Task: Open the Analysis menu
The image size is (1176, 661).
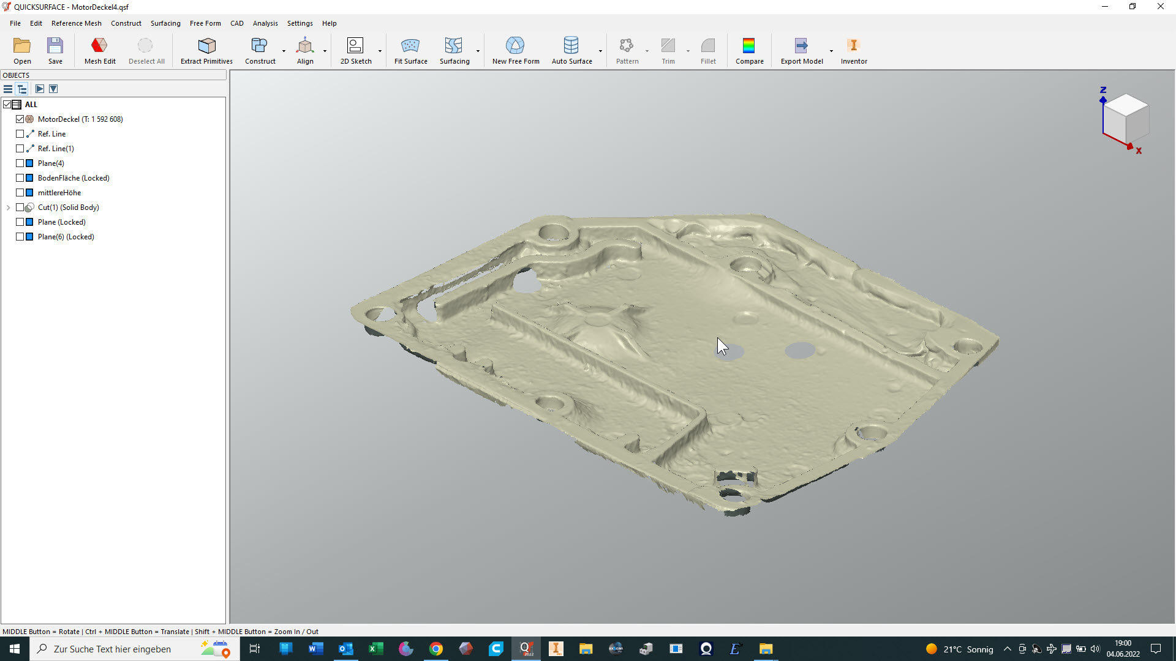Action: [265, 23]
